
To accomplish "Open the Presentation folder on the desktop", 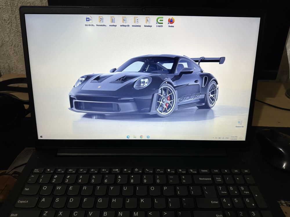I will click(101, 21).
